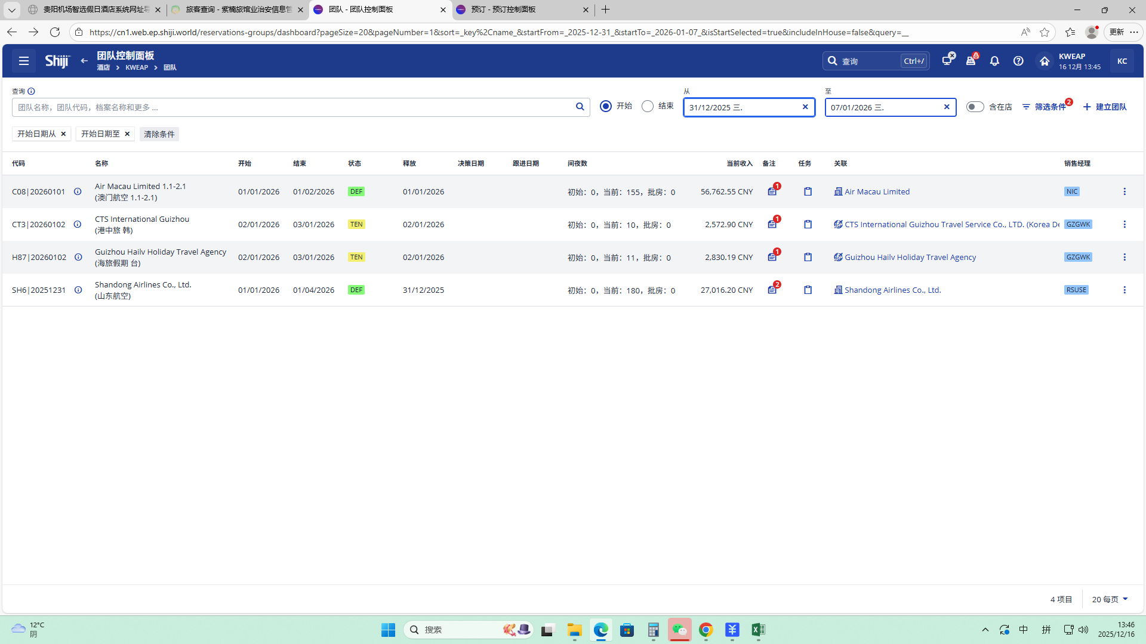Expand the 20 每页 page size dropdown
Screen dimensions: 1146x644
point(1110,599)
